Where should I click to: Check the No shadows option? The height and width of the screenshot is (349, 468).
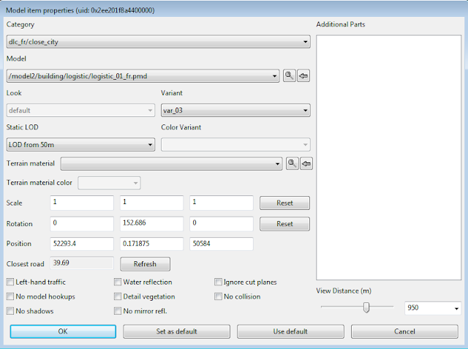click(x=10, y=311)
